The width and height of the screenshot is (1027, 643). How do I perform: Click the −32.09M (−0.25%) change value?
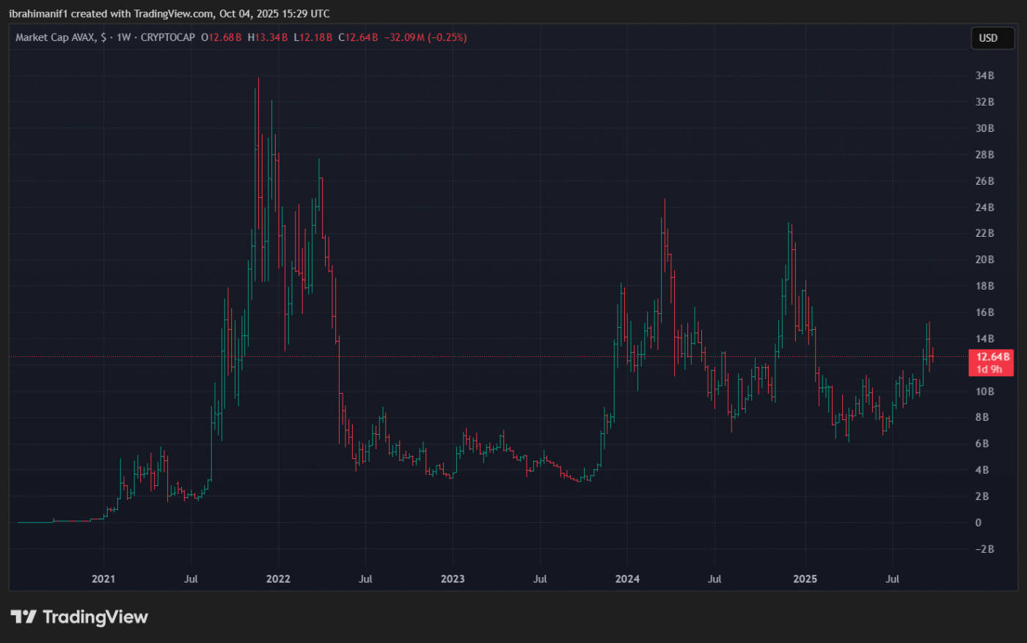[425, 37]
